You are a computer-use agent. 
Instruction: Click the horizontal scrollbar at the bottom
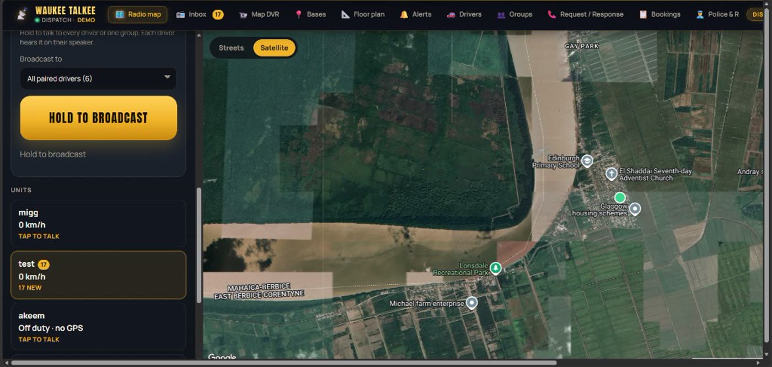point(284,363)
